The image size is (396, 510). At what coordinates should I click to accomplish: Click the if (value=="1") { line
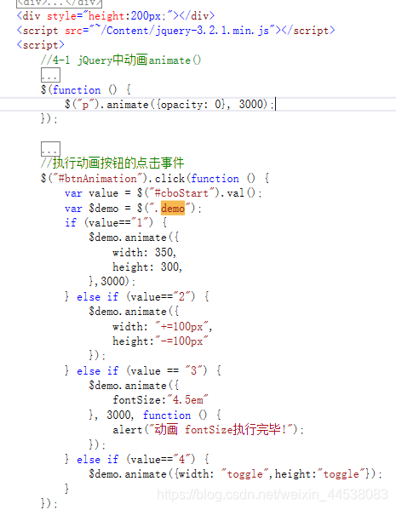coord(116,223)
